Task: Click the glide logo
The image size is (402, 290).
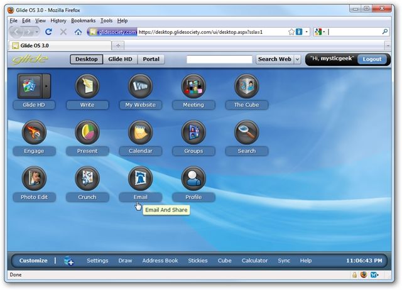Action: (x=30, y=59)
